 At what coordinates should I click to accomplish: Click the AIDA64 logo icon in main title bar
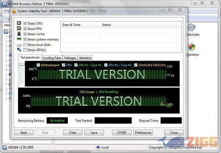(x=4, y=3)
